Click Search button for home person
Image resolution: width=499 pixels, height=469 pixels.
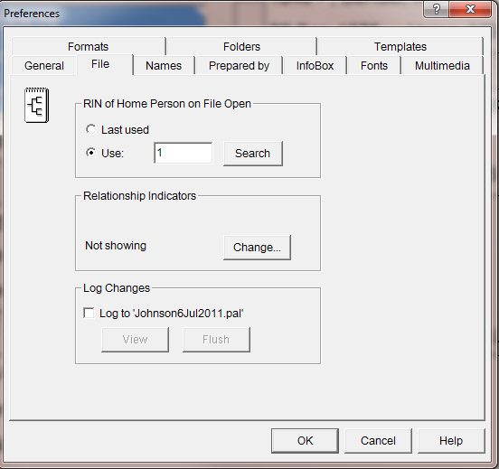click(x=253, y=154)
